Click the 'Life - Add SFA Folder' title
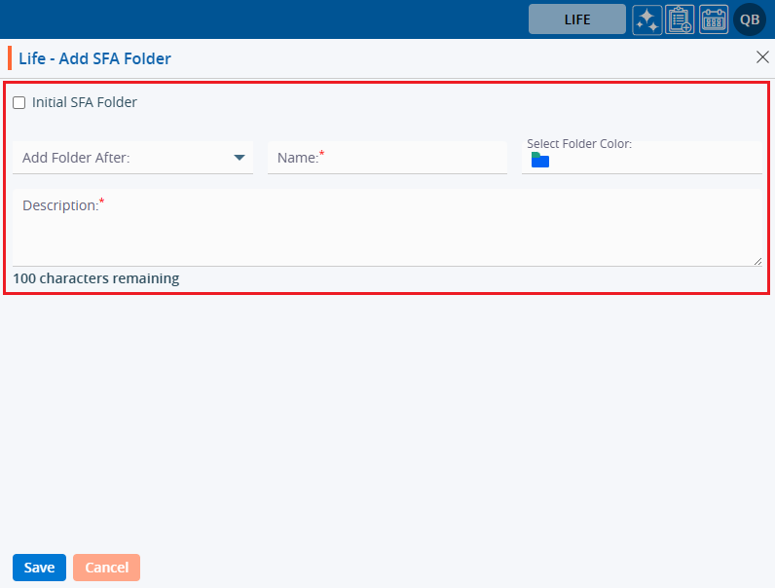 94,58
